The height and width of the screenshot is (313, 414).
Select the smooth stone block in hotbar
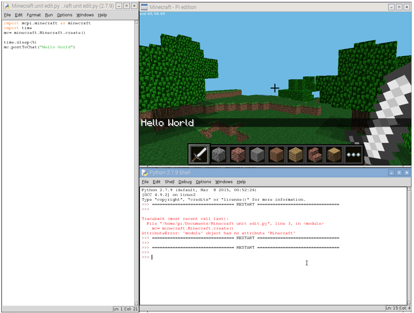(257, 154)
